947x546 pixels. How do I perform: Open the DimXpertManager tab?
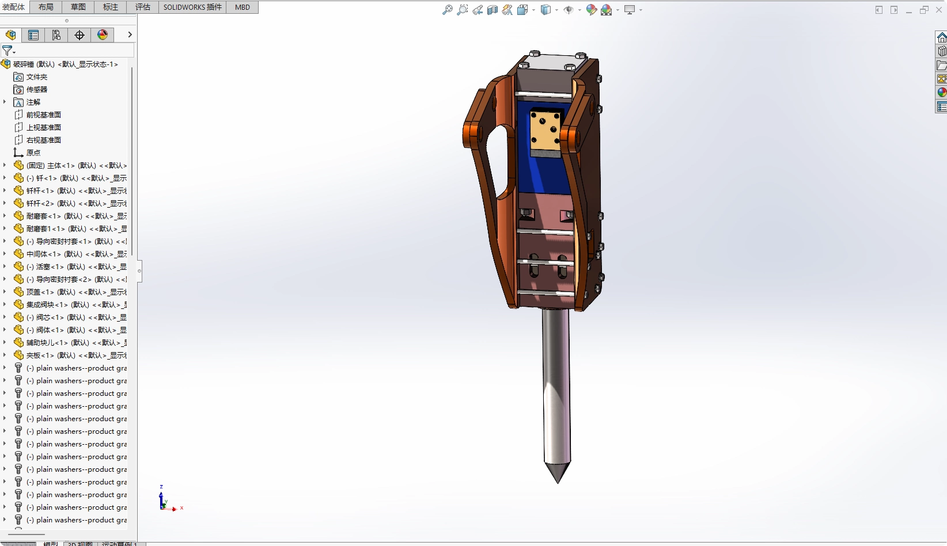click(79, 35)
